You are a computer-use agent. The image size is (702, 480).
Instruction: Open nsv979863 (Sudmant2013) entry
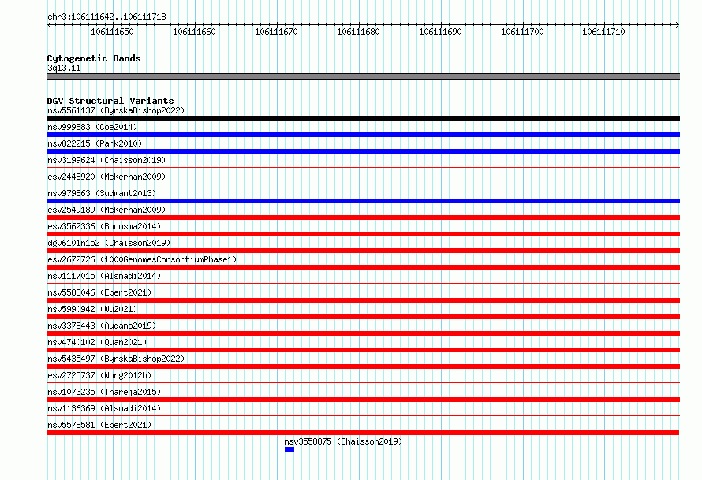102,193
